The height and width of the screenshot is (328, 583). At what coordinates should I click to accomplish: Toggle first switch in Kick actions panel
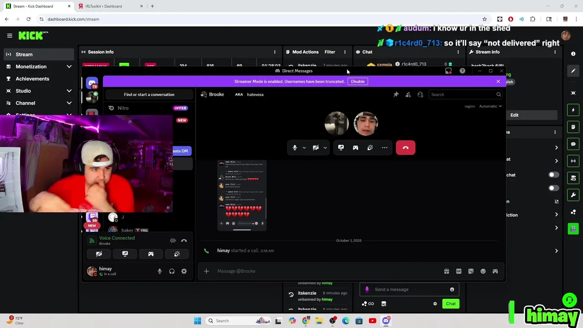[553, 175]
